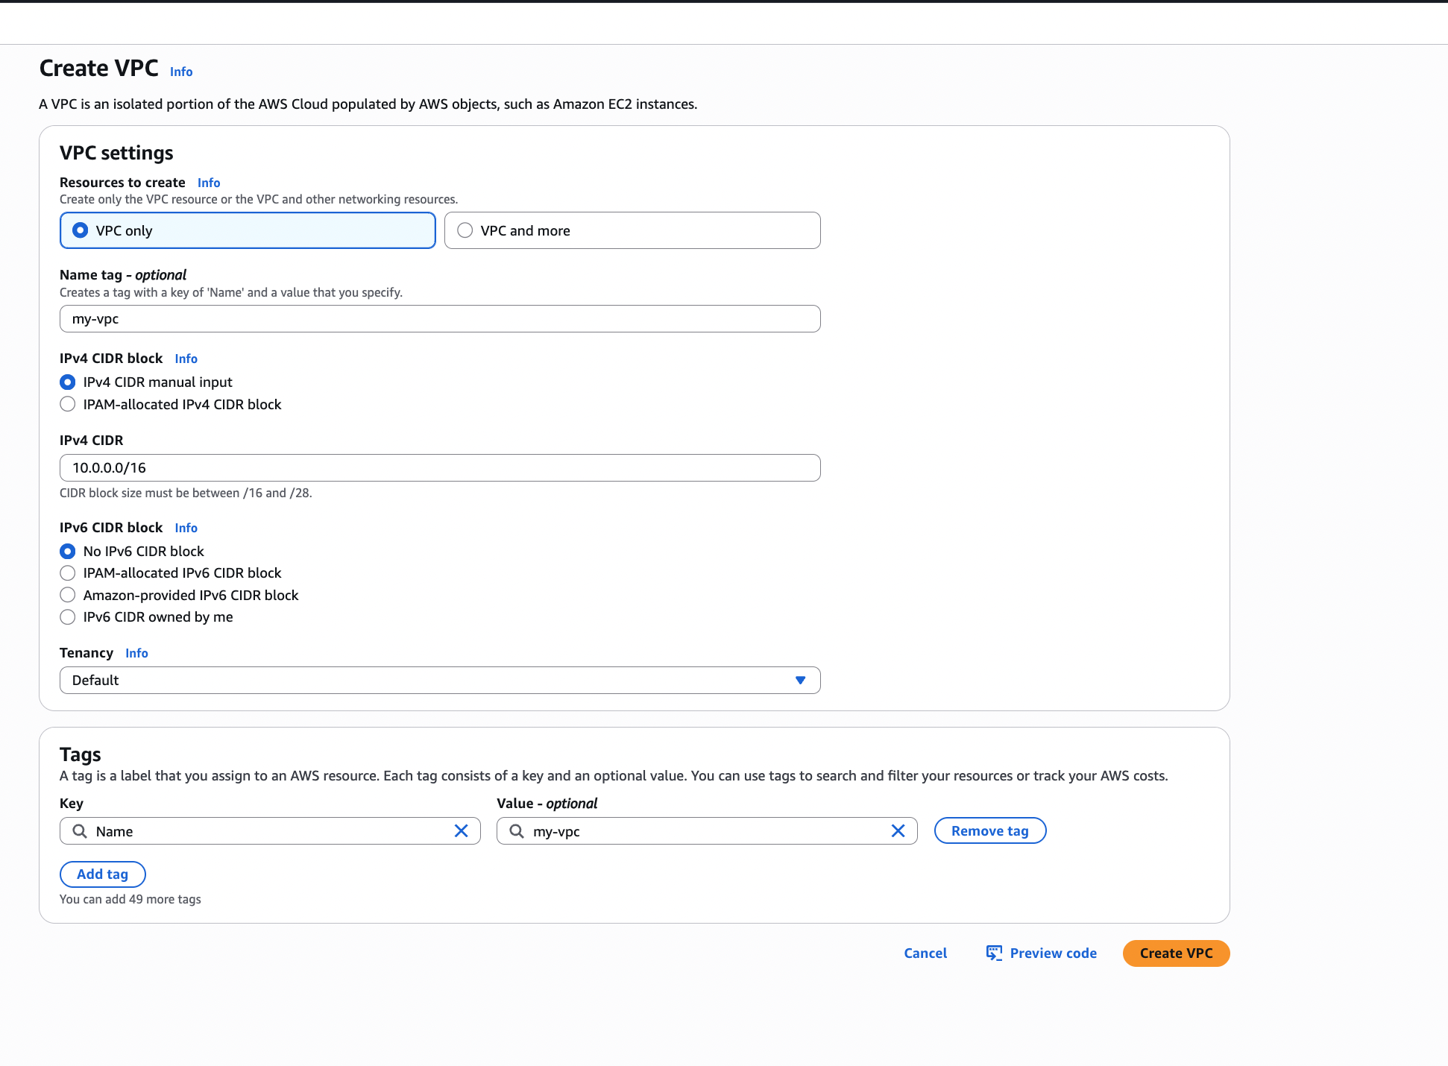Clear the tag Value field with X icon
The image size is (1448, 1066).
pos(898,830)
